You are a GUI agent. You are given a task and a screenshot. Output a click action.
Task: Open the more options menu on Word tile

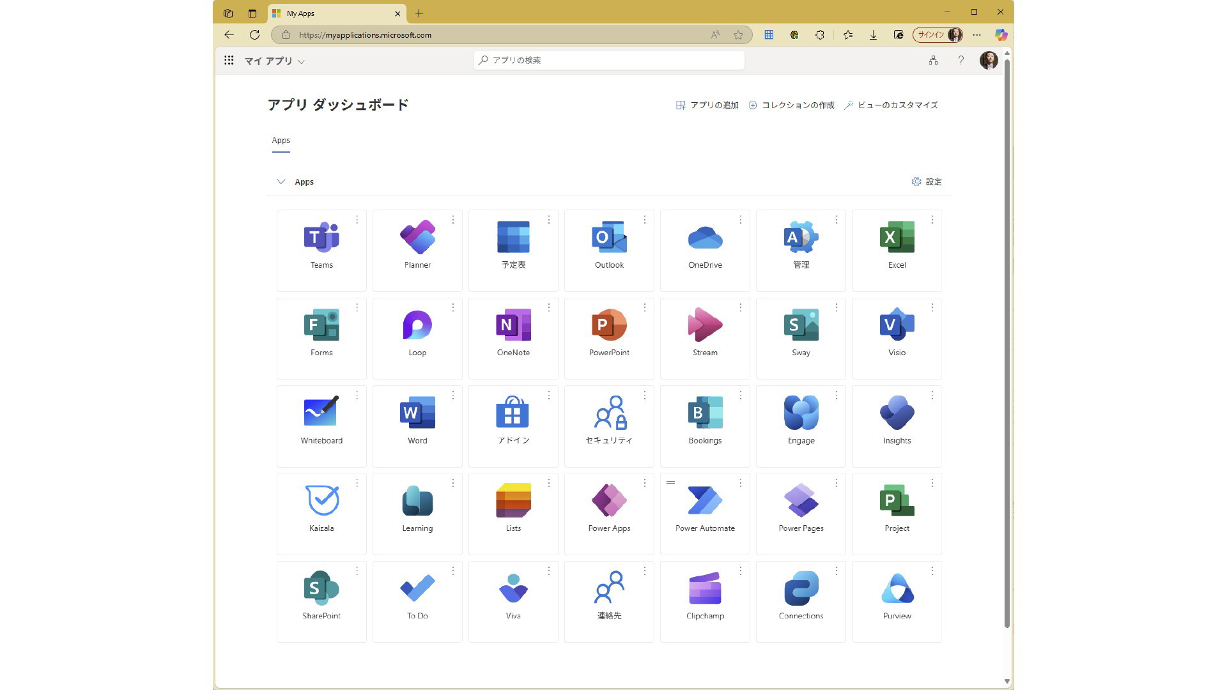(x=453, y=395)
